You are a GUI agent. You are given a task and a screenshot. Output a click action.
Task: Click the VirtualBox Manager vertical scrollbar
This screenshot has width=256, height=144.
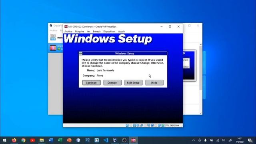coord(201,68)
